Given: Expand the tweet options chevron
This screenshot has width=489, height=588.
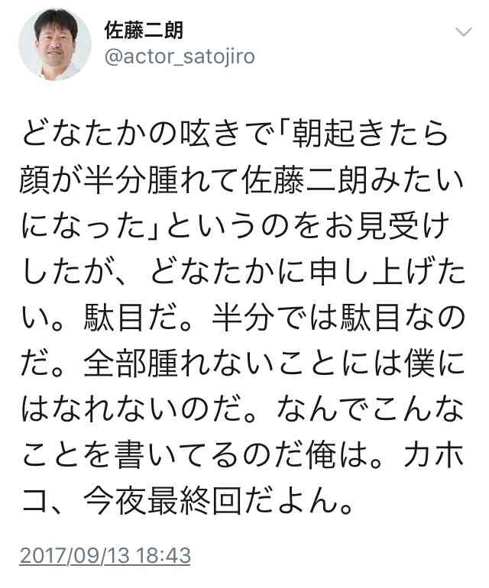Looking at the screenshot, I should coord(464,32).
